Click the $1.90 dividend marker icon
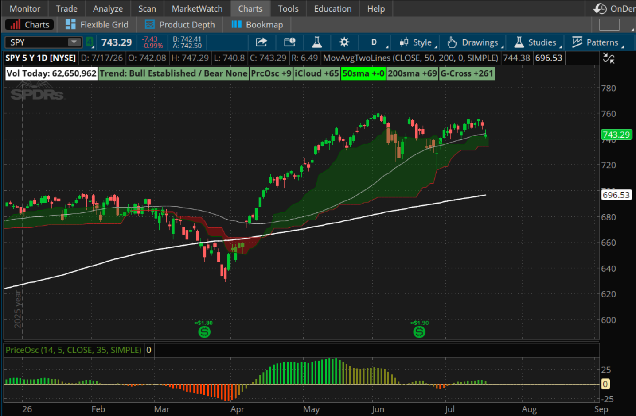This screenshot has height=416, width=636. click(x=419, y=331)
